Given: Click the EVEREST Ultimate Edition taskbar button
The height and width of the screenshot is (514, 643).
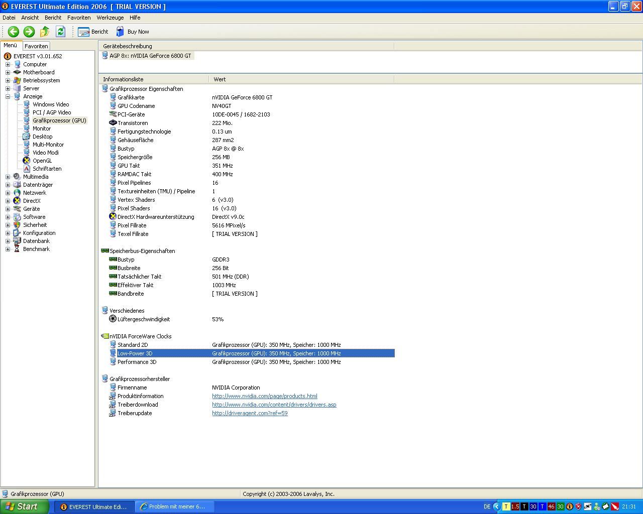Looking at the screenshot, I should coord(95,507).
